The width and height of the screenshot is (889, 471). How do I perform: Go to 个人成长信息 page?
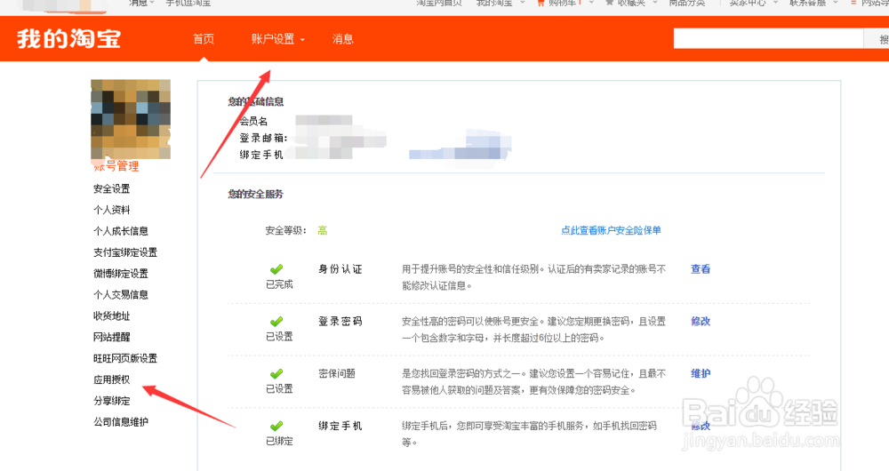121,231
